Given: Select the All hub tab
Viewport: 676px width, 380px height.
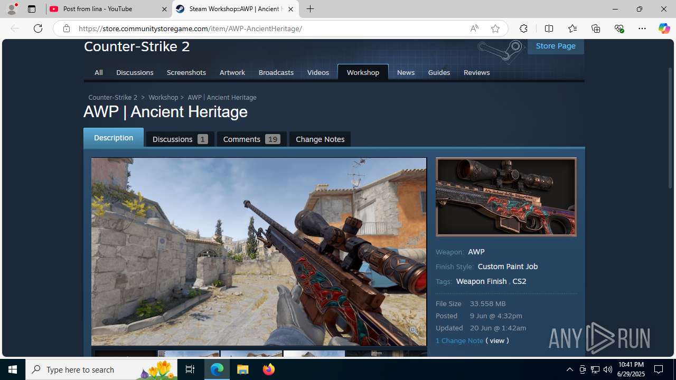Looking at the screenshot, I should (99, 72).
